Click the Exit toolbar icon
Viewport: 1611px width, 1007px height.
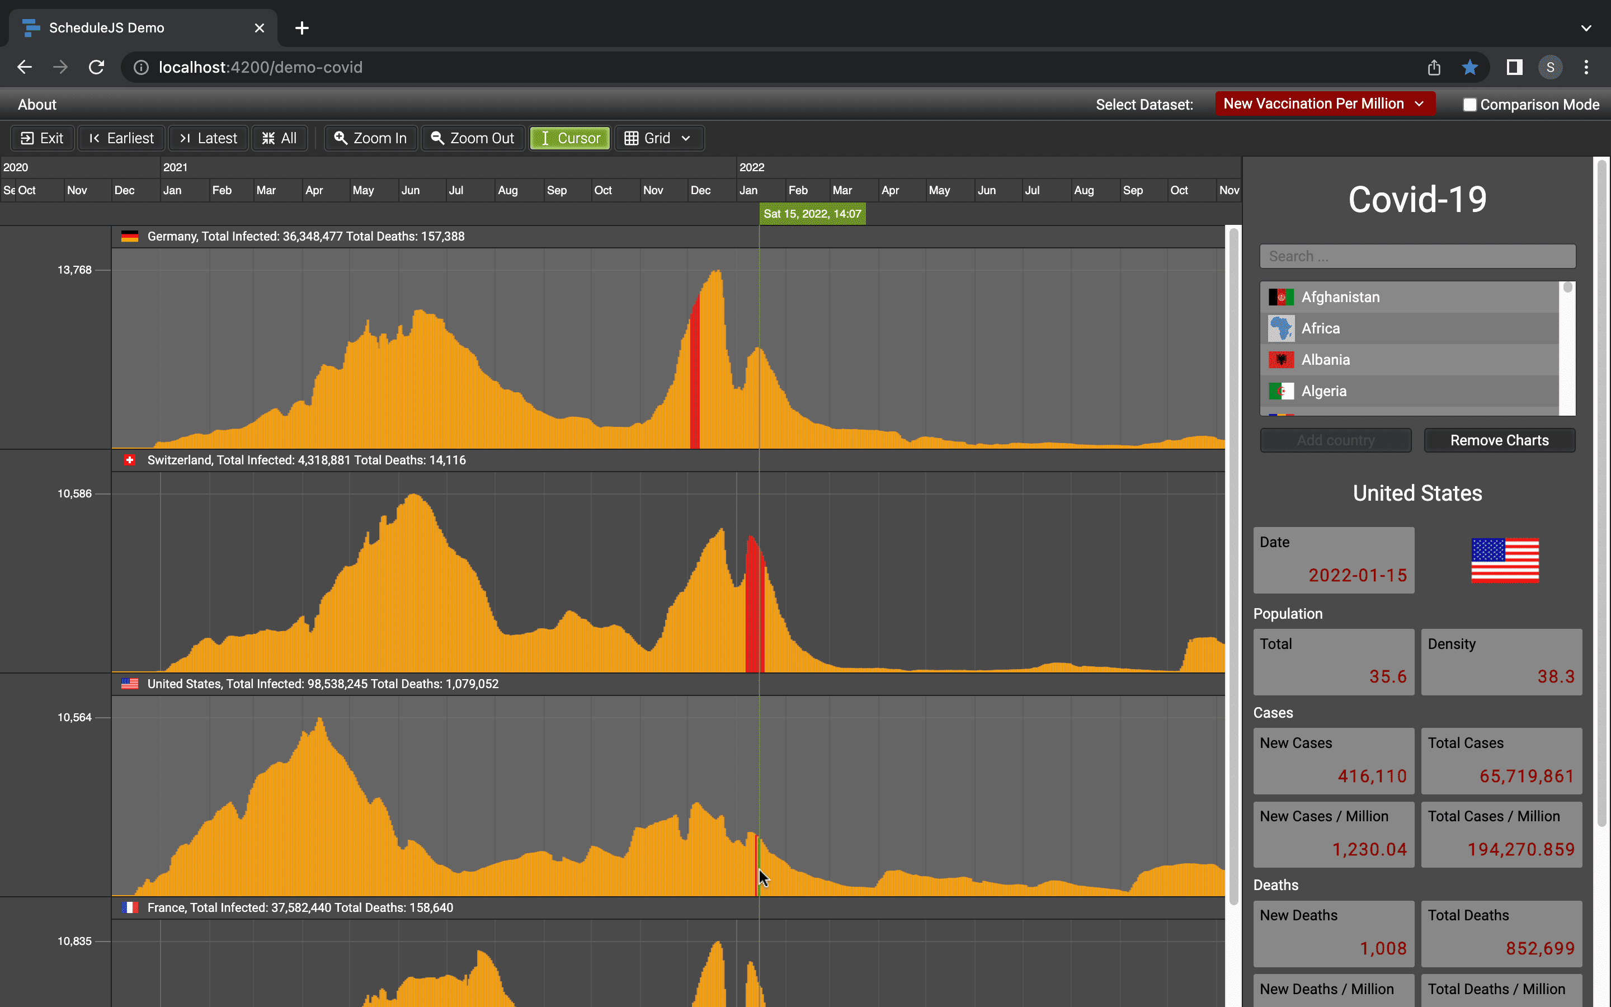click(27, 138)
